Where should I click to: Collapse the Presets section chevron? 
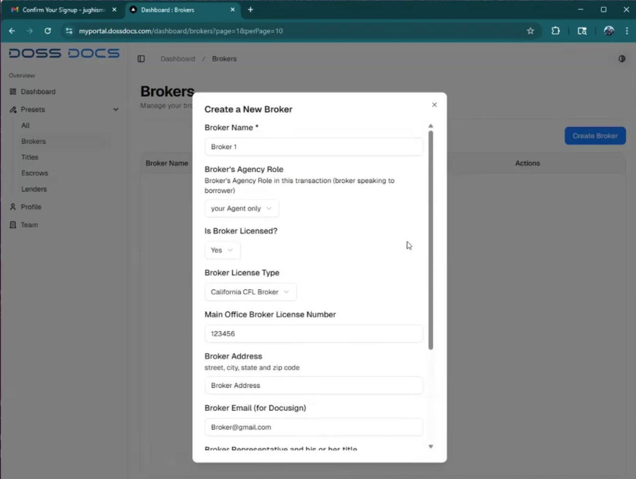(116, 110)
